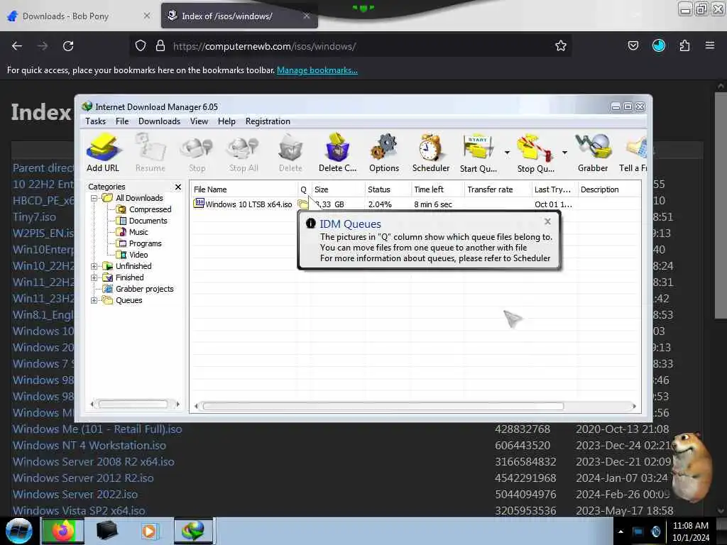Open the Scheduler clock icon

click(x=431, y=153)
